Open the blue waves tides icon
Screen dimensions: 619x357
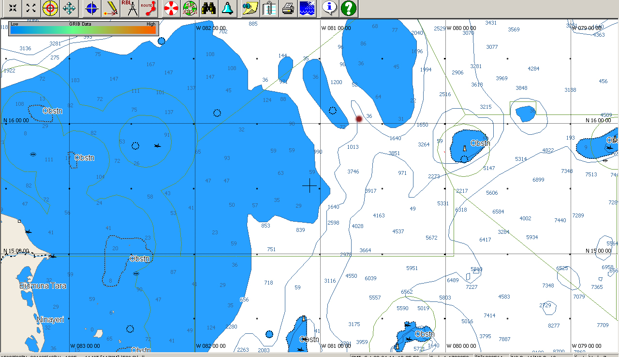(307, 8)
